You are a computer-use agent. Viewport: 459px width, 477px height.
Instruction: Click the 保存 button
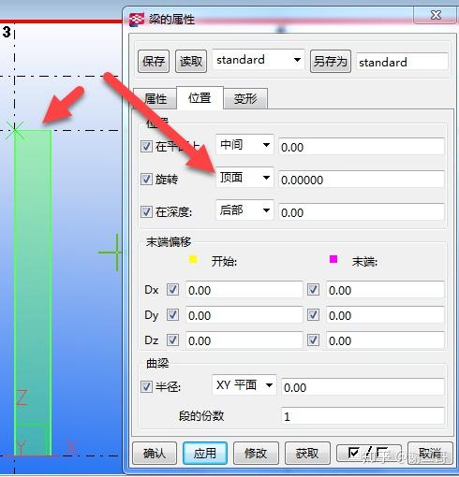[154, 61]
